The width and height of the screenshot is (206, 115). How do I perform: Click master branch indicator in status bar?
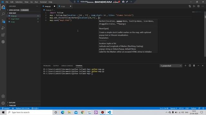(6, 108)
